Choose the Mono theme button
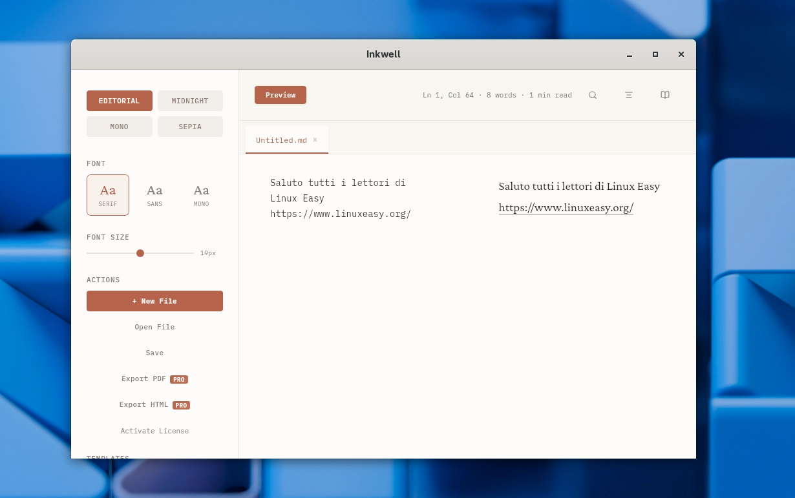Screen dimensions: 795x498 click(x=120, y=127)
